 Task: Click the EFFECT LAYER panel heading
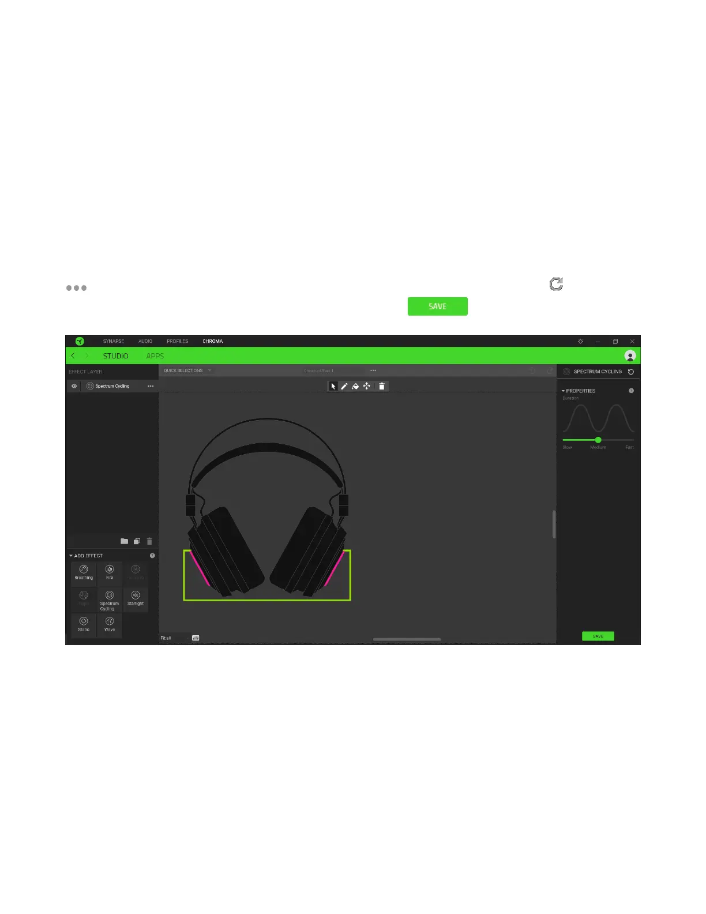(85, 372)
